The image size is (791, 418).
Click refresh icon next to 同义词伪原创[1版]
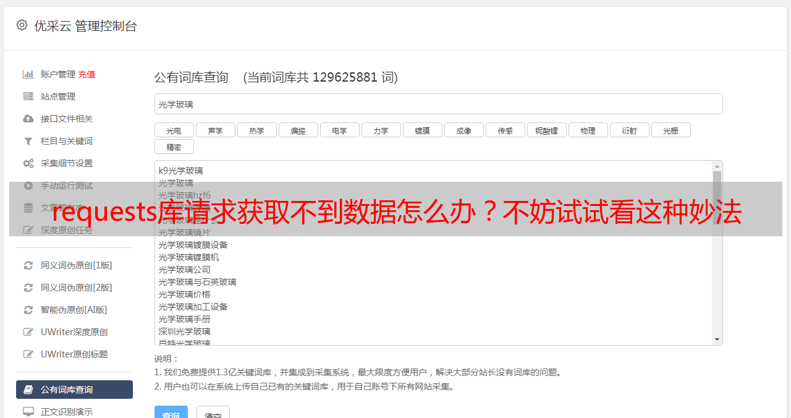pos(28,265)
